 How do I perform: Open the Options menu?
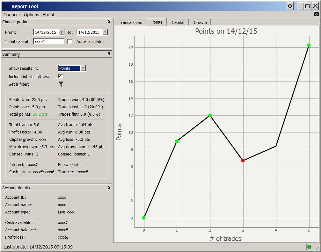31,15
